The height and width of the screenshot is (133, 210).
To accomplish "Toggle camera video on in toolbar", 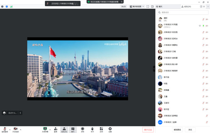I will pos(15,129).
